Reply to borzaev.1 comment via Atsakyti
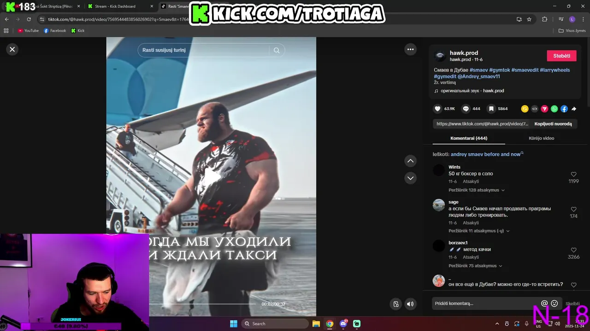 [x=471, y=257]
